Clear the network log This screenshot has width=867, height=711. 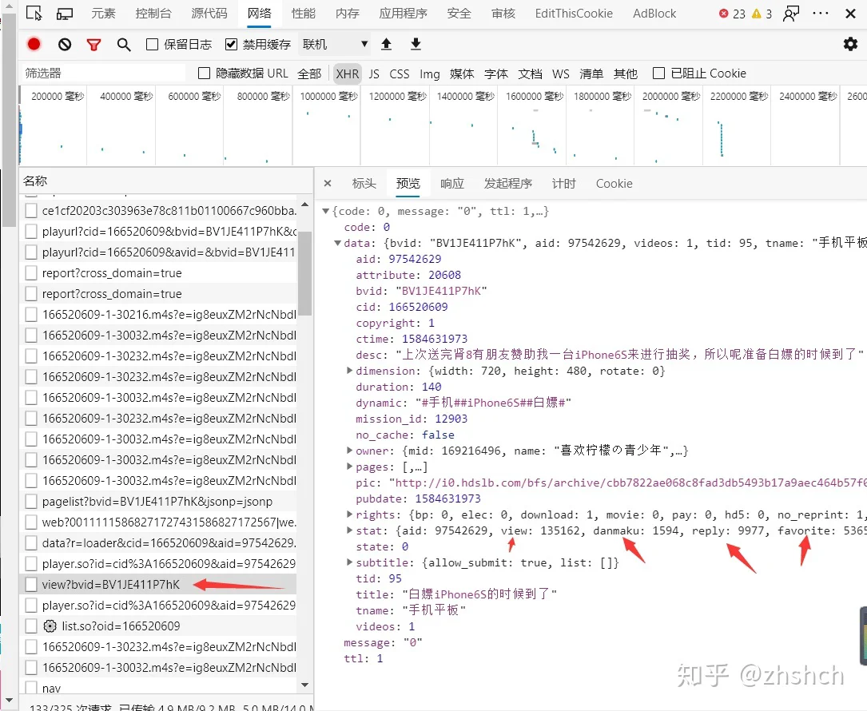(x=65, y=44)
